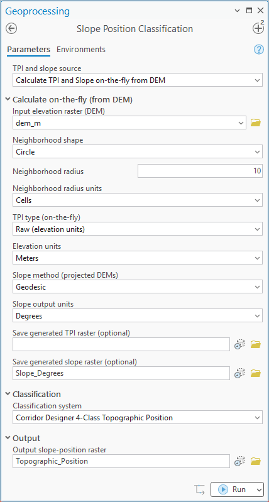Collapse the Output section
The width and height of the screenshot is (269, 502).
pyautogui.click(x=8, y=438)
